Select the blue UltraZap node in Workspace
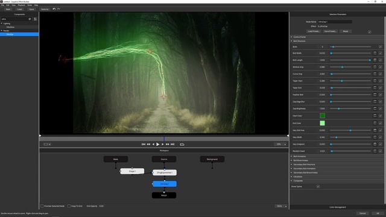386x217 pixels. tap(165, 184)
